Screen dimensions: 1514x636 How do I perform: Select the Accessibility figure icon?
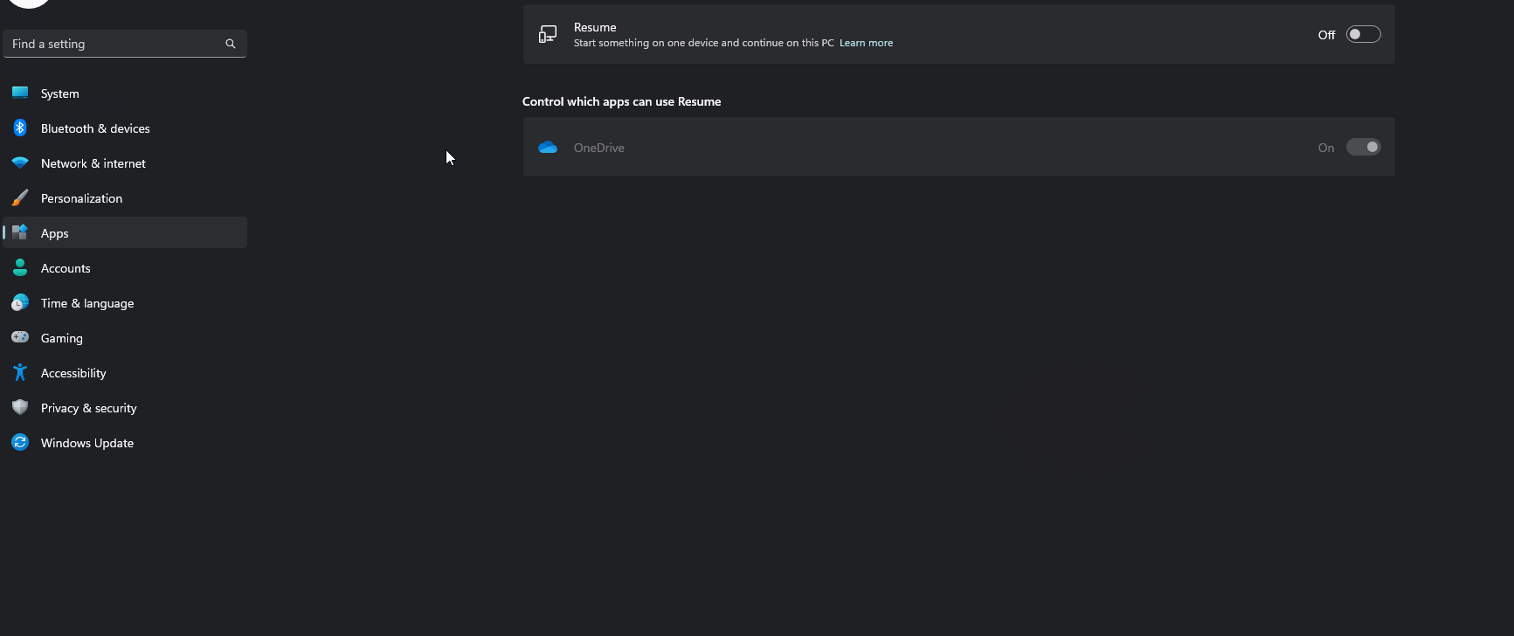(x=20, y=372)
